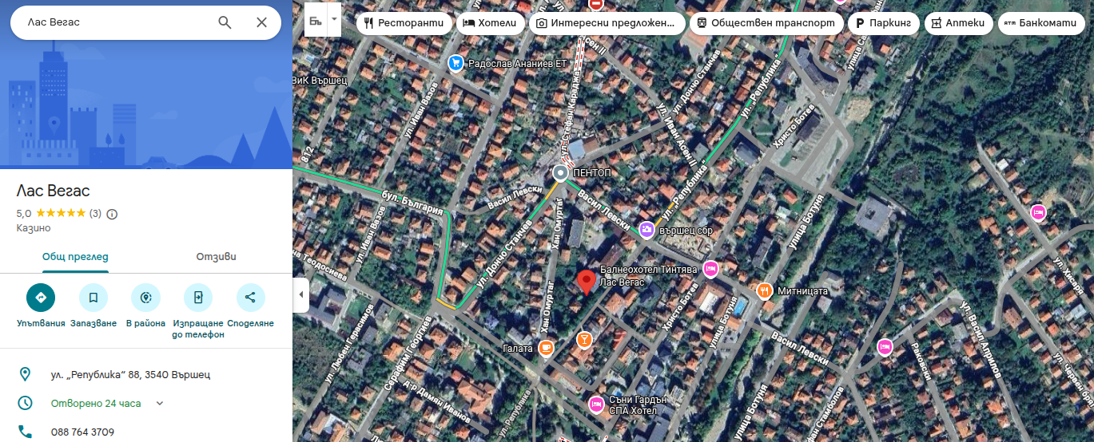Collapse the side panel with arrow
The height and width of the screenshot is (442, 1094).
tap(301, 294)
